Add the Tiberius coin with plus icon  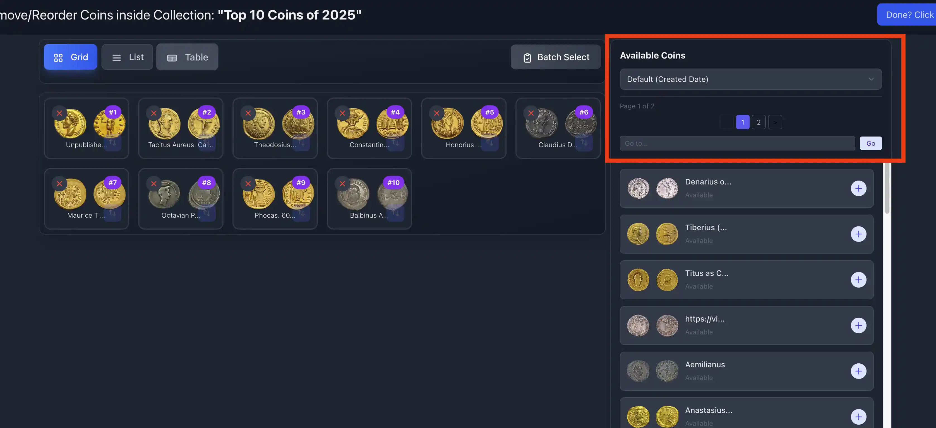click(858, 234)
